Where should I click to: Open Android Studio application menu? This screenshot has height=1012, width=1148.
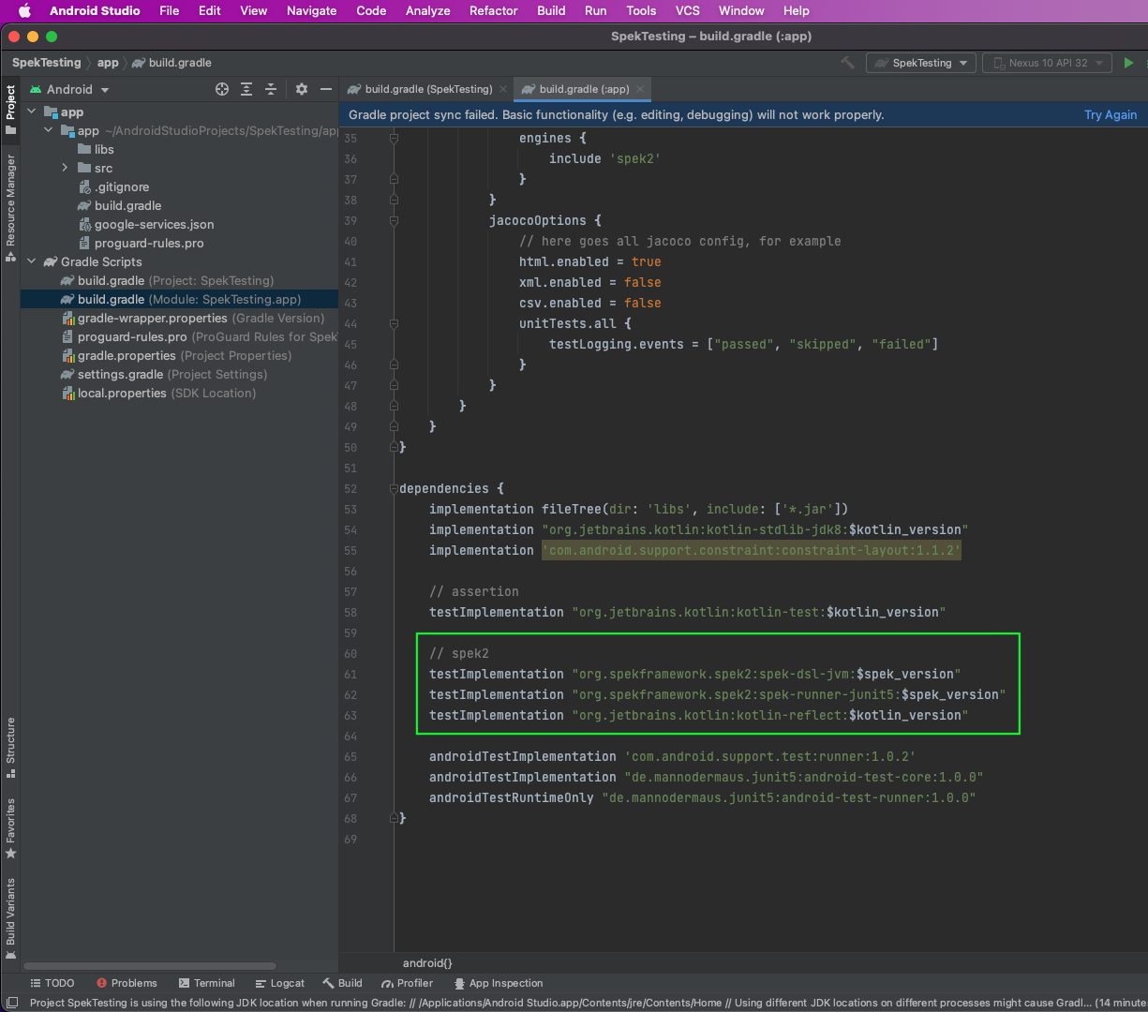click(x=95, y=10)
